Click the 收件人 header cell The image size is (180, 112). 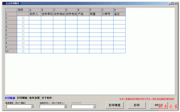[x=35, y=14]
